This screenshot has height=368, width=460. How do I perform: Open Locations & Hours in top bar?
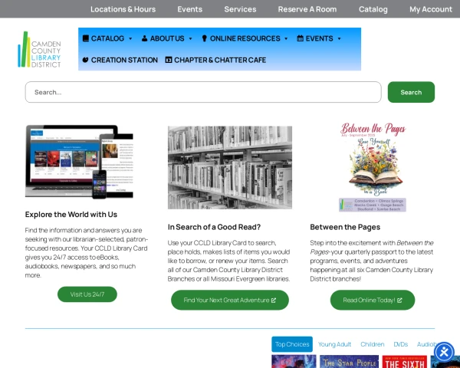tap(123, 9)
